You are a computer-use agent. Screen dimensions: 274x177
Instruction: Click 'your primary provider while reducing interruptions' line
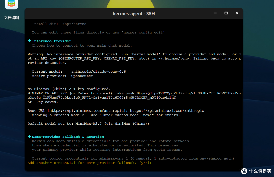(107, 150)
